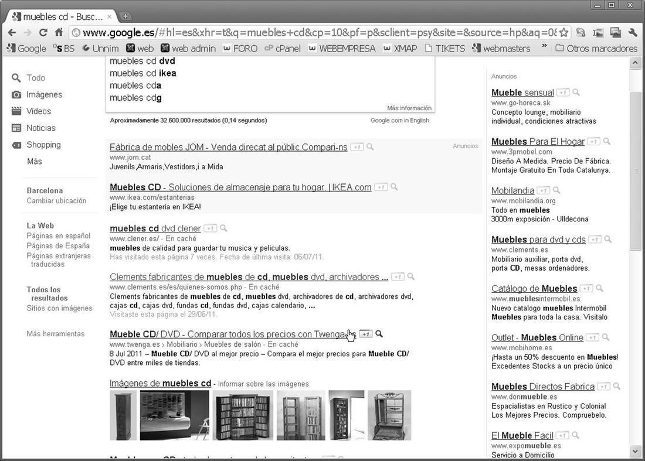Open 'Clements fabricantes de muebles' result
This screenshot has height=461, width=645.
[x=249, y=277]
